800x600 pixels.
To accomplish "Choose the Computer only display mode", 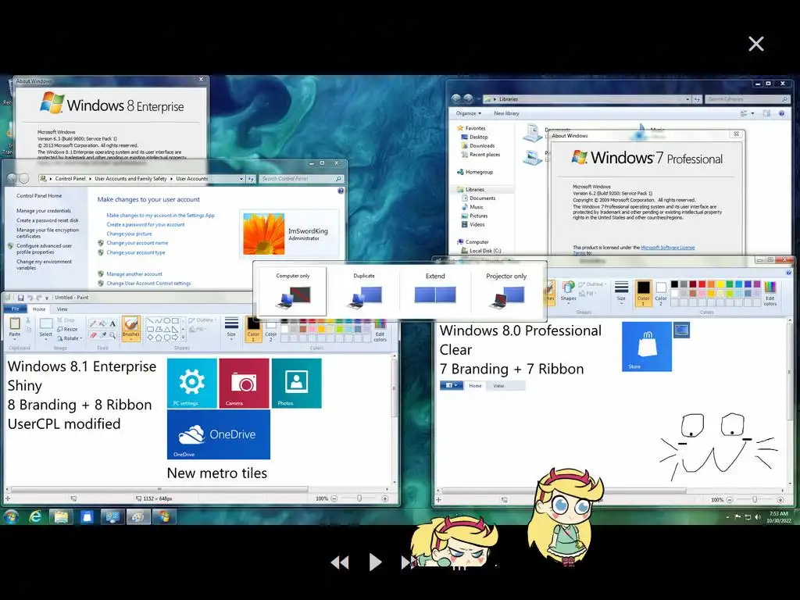I will point(293,291).
